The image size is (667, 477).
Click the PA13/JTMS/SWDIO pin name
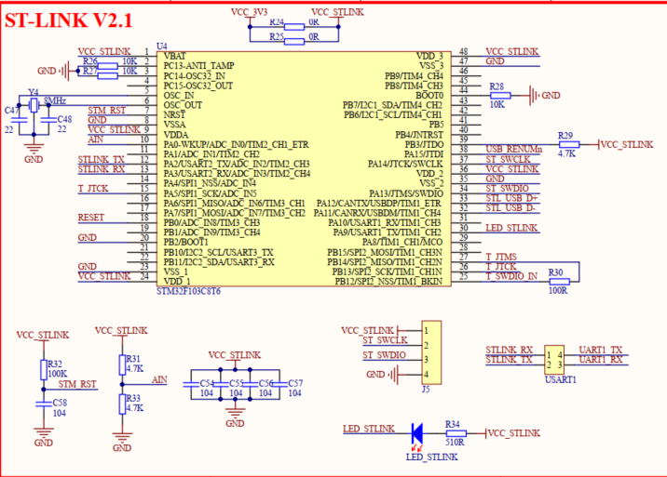pyautogui.click(x=406, y=193)
